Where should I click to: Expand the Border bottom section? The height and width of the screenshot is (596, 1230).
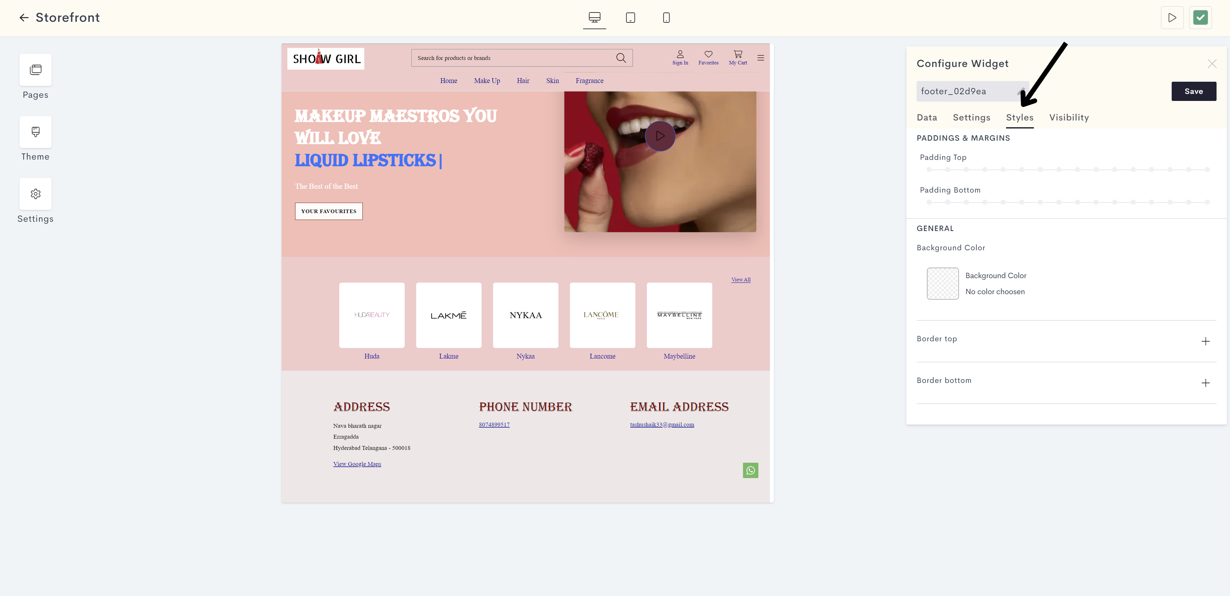(1205, 383)
